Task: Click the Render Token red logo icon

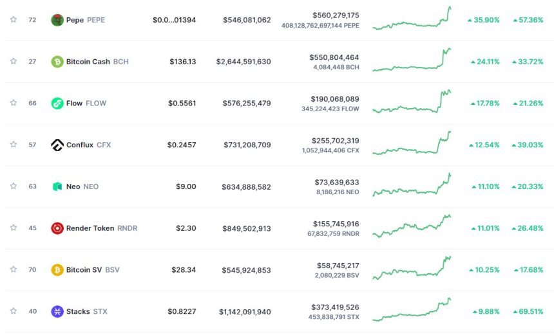Action: click(x=57, y=228)
